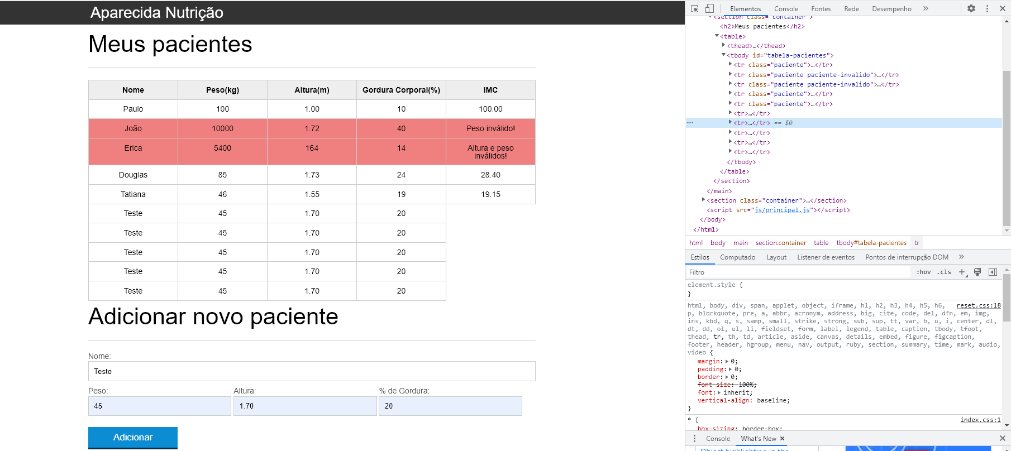Click the Tatiana IMC value 19.15

tap(490, 194)
